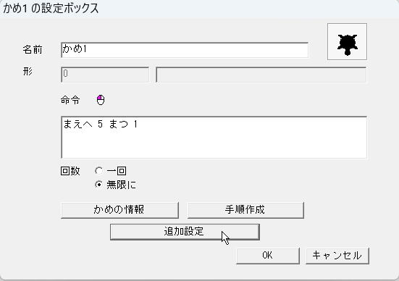Click the 名前 field containing かめ1
399x281 pixels.
185,50
